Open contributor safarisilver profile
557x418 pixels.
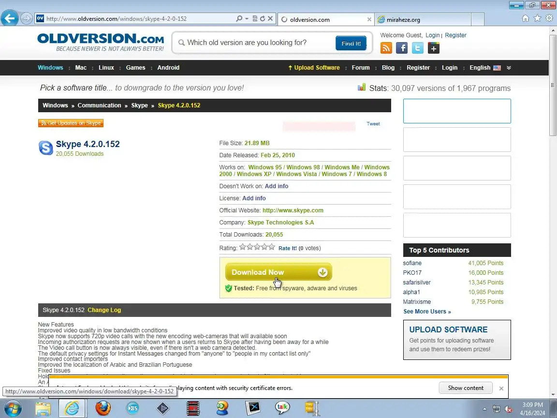coord(417,282)
